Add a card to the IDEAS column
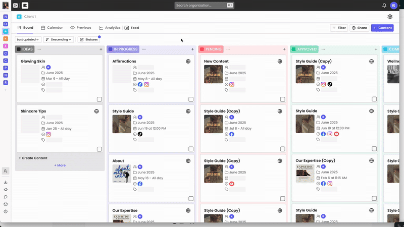Screen dimensions: 404x227 click(x=100, y=49)
